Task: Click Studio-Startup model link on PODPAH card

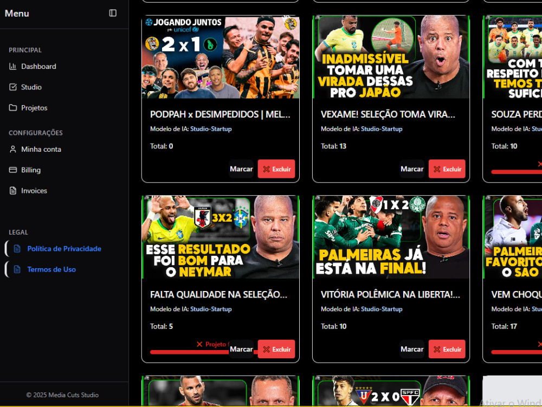Action: click(211, 129)
